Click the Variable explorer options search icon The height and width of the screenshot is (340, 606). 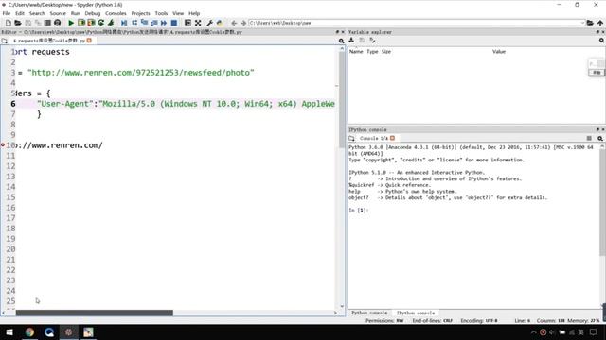(602, 40)
